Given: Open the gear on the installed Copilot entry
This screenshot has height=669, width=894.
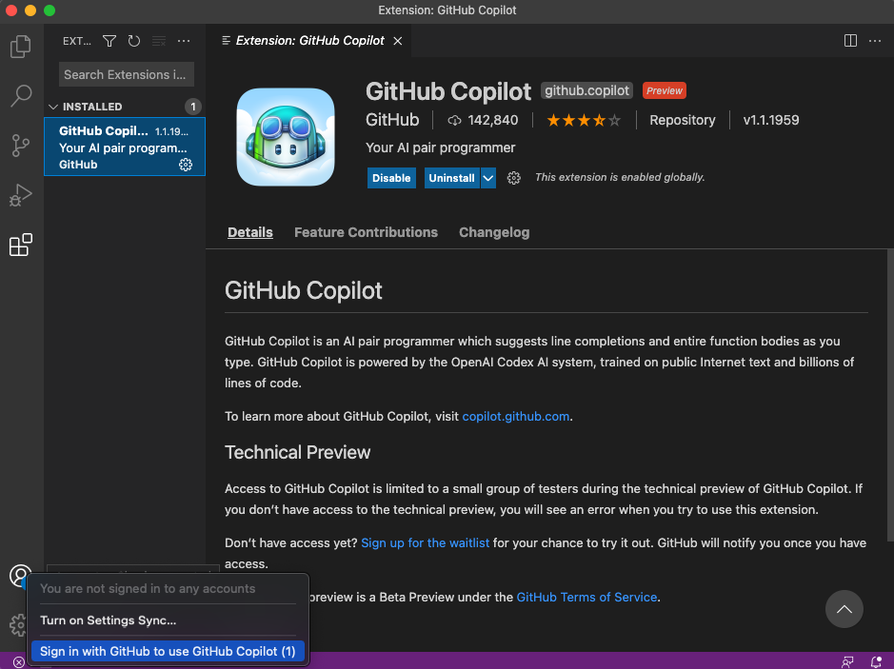Looking at the screenshot, I should tap(186, 165).
